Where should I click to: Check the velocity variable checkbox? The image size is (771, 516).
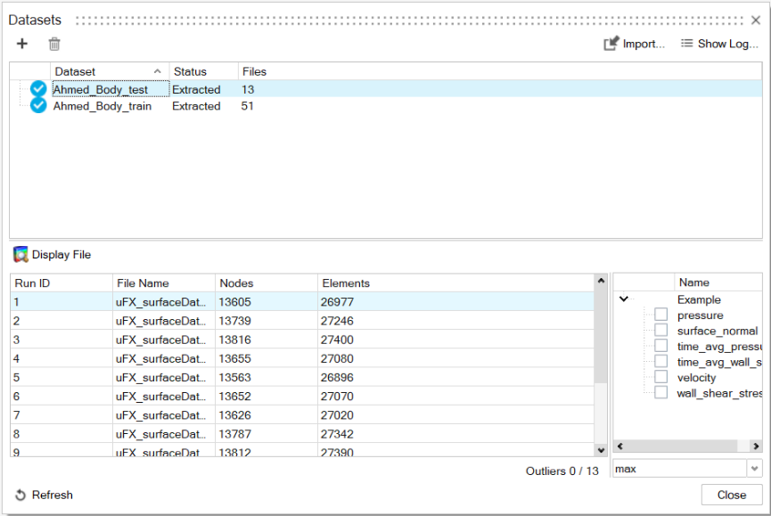click(660, 377)
